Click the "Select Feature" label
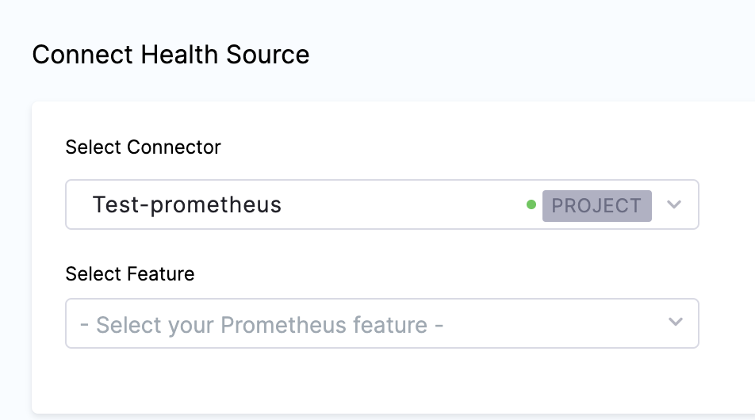 [129, 273]
